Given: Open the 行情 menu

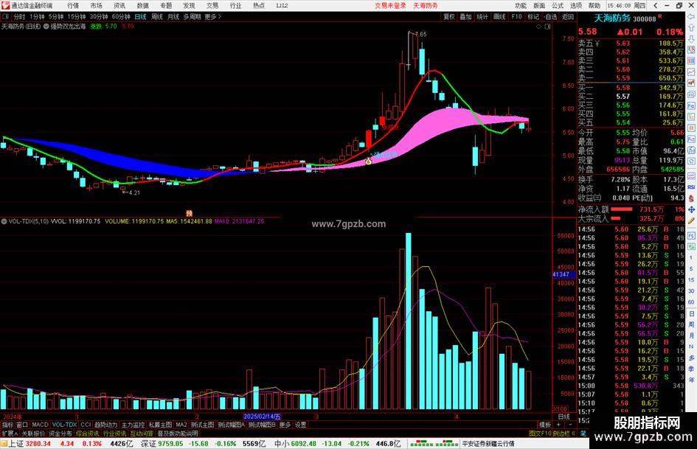Looking at the screenshot, I should coord(73,6).
